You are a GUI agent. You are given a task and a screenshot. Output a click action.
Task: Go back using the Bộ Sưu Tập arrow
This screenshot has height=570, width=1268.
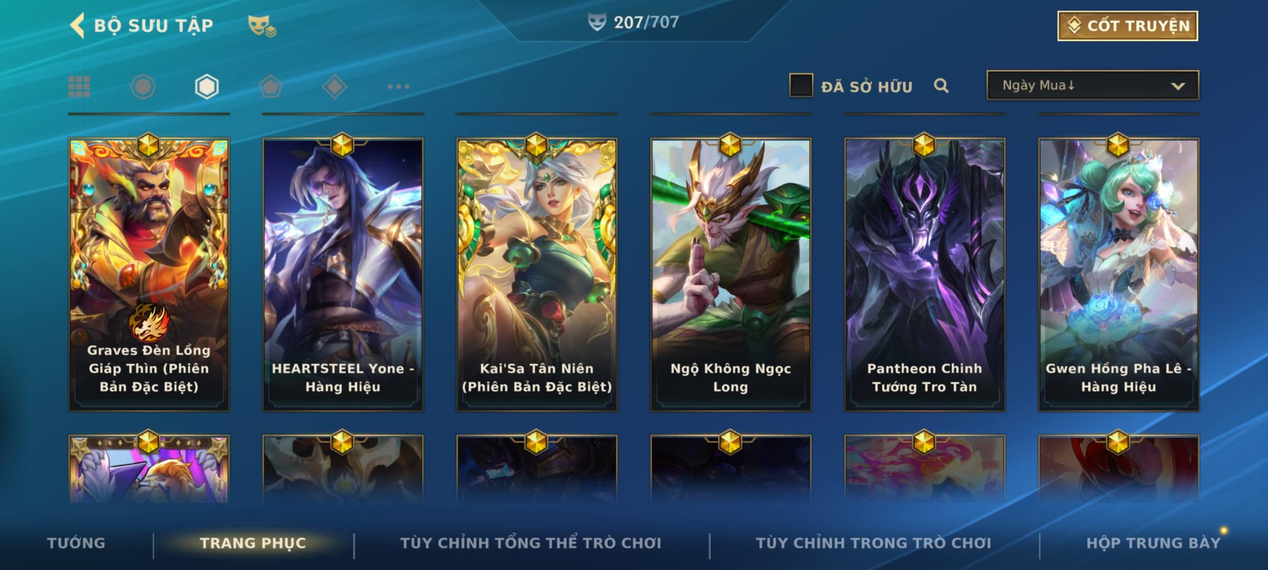click(x=77, y=25)
